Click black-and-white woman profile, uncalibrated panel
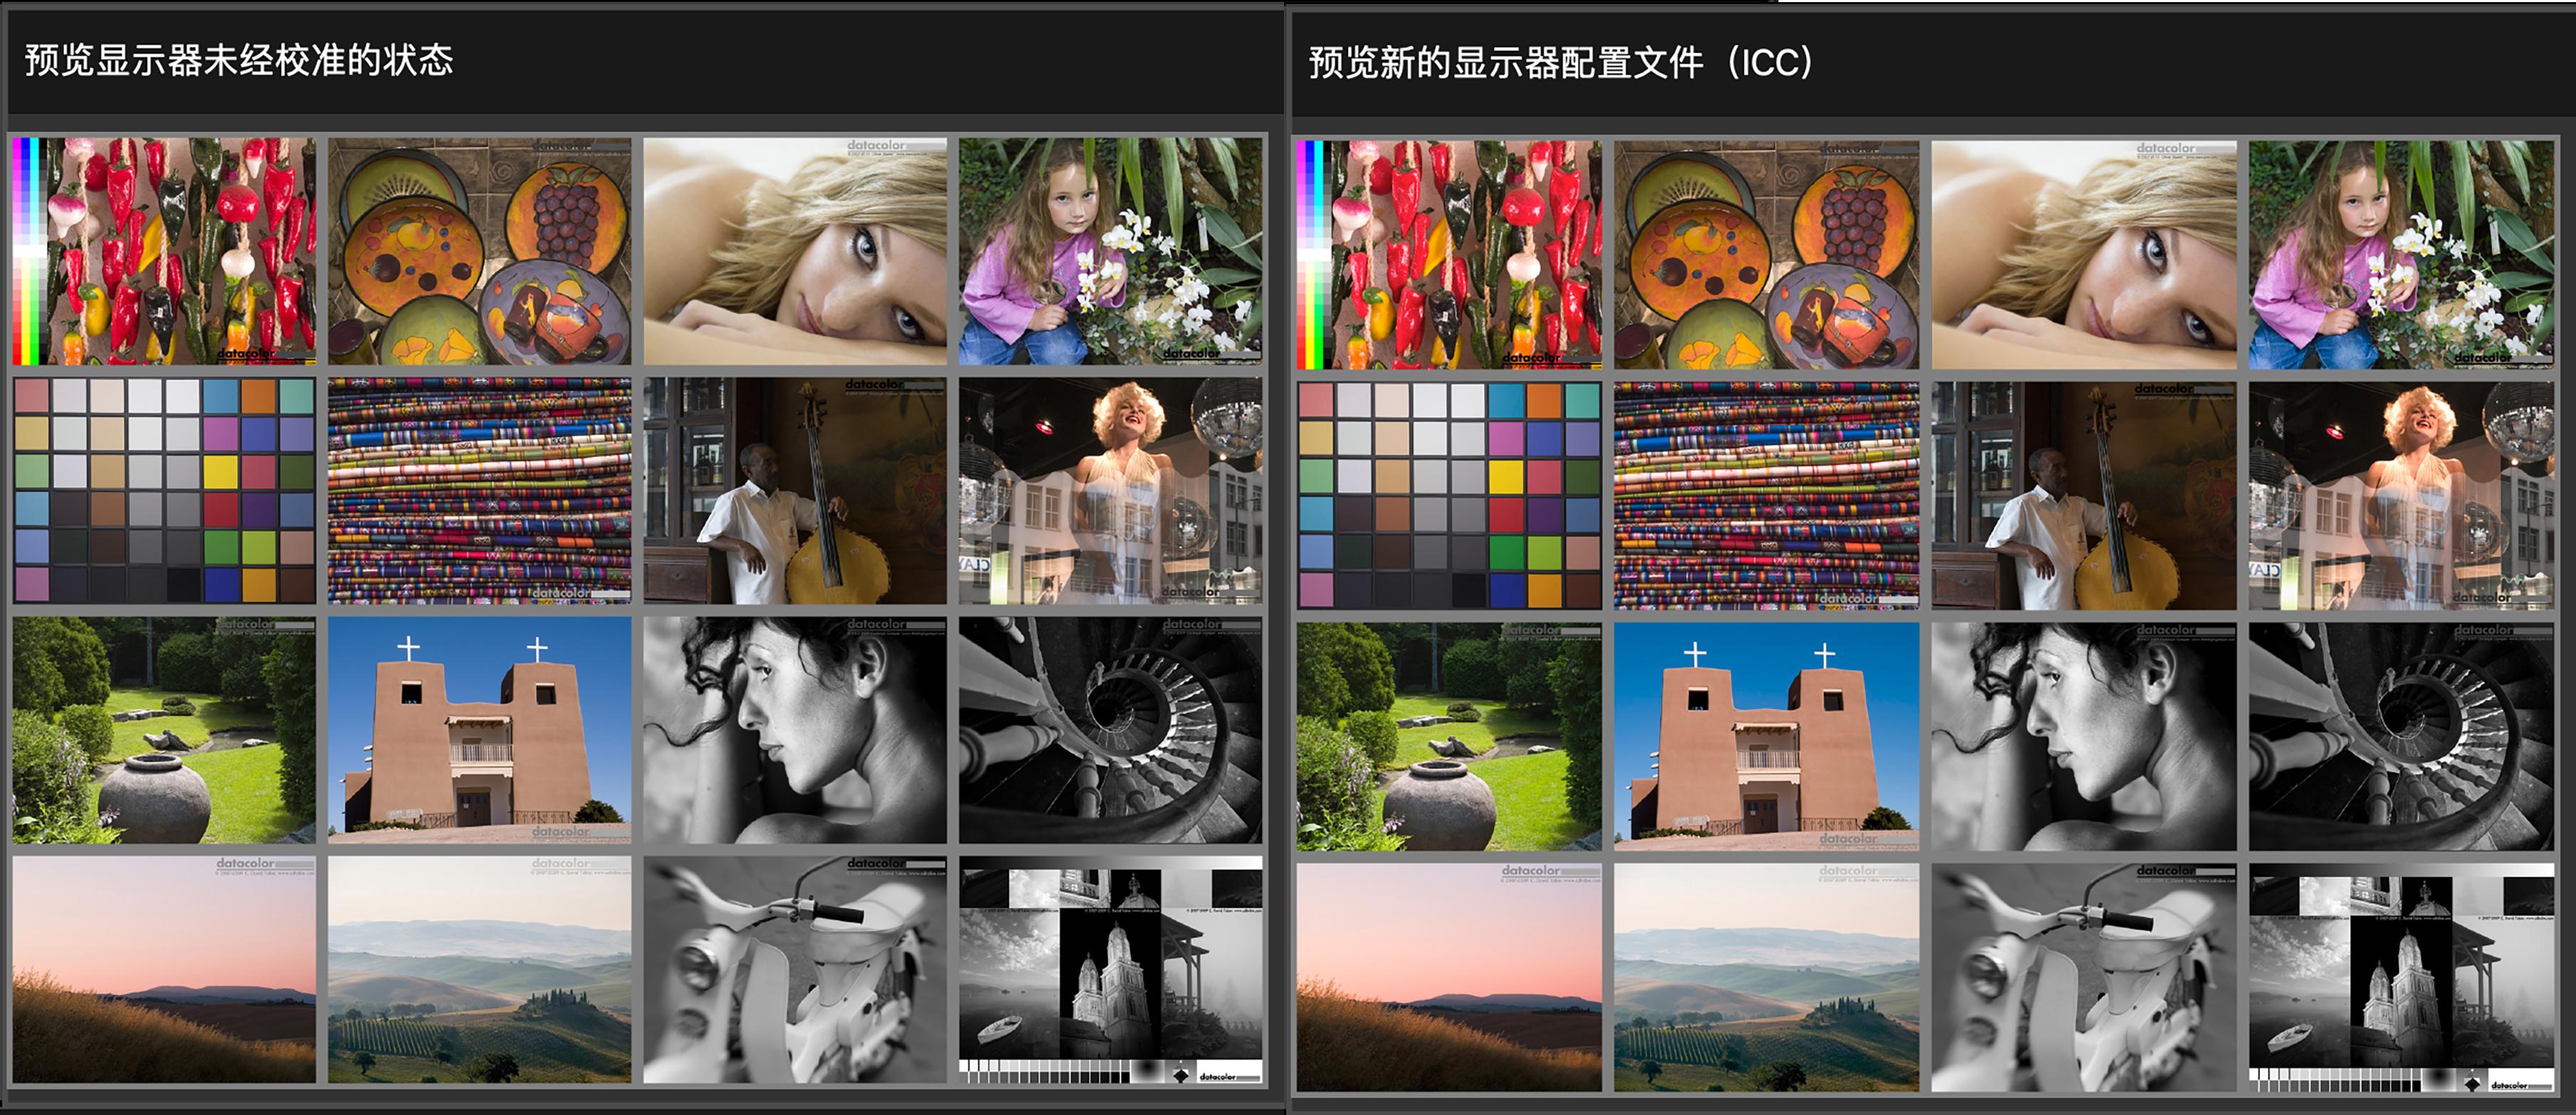Viewport: 2576px width, 1115px height. pyautogui.click(x=795, y=731)
